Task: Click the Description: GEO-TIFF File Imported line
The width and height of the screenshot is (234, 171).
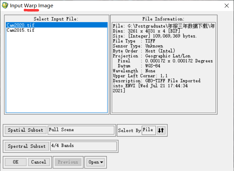Action: pyautogui.click(x=156, y=81)
